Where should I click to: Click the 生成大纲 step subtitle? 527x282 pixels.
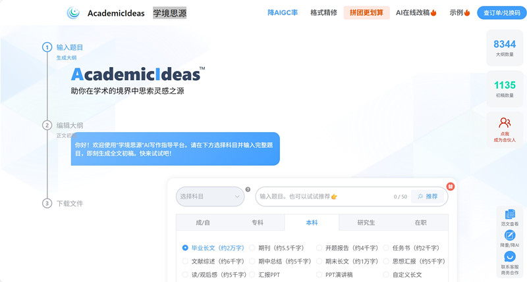(67, 58)
